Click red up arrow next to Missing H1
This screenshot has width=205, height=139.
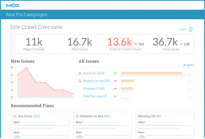pos(115,89)
